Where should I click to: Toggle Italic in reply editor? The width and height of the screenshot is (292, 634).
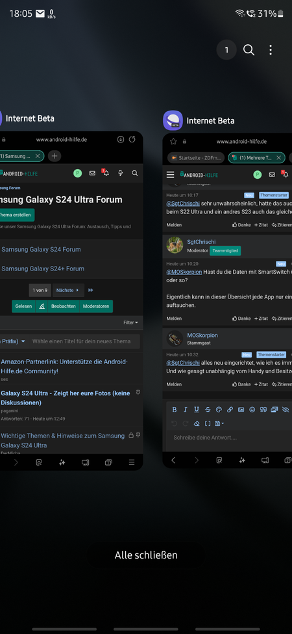tap(186, 410)
